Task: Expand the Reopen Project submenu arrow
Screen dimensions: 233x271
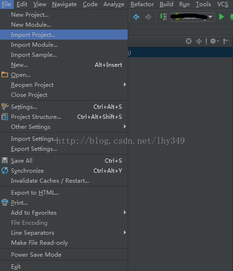Action: point(125,84)
